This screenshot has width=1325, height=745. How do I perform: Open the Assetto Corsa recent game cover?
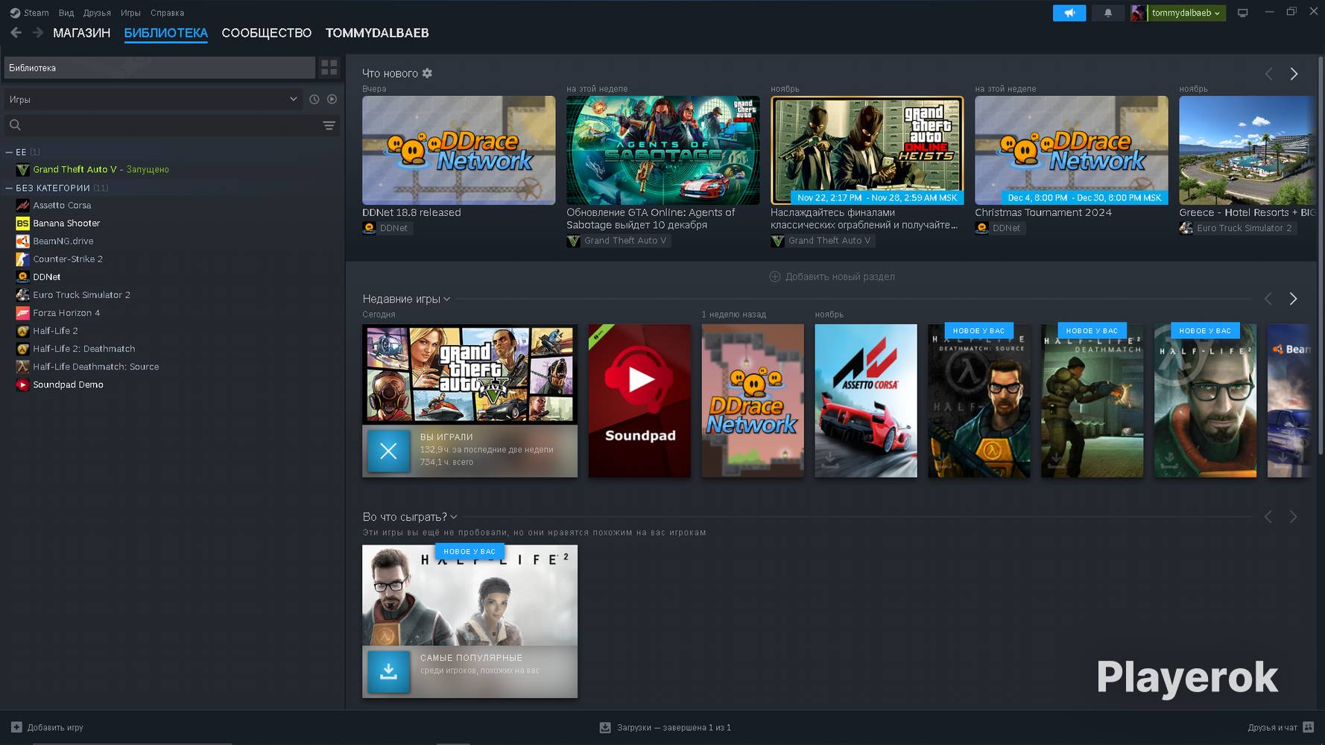pyautogui.click(x=866, y=401)
